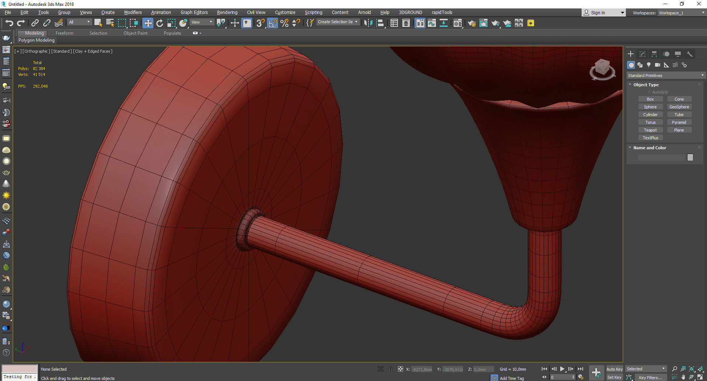Select the Helpers category icon

coord(666,65)
